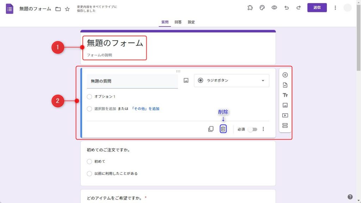Select 初めて radio option
Screen dimensions: 361x203
[89, 161]
